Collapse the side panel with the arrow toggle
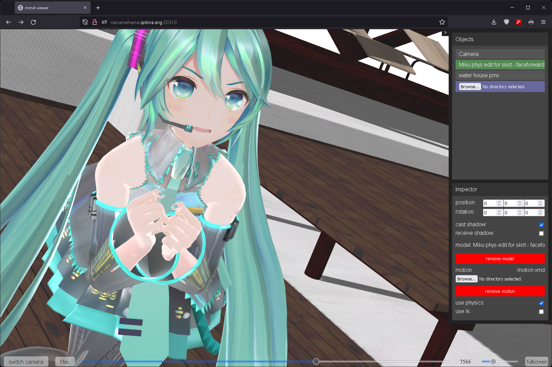Screen dimensions: 552x367 (x=445, y=33)
